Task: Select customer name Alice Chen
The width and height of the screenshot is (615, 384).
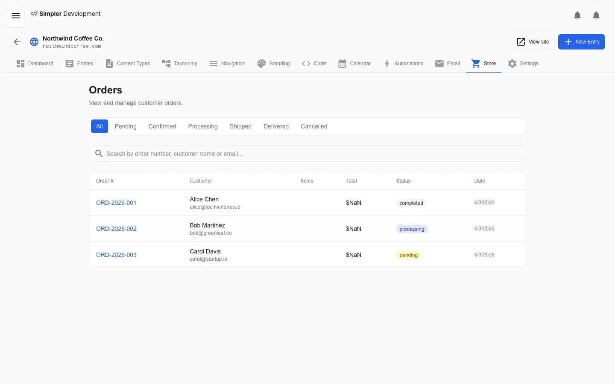Action: (204, 199)
